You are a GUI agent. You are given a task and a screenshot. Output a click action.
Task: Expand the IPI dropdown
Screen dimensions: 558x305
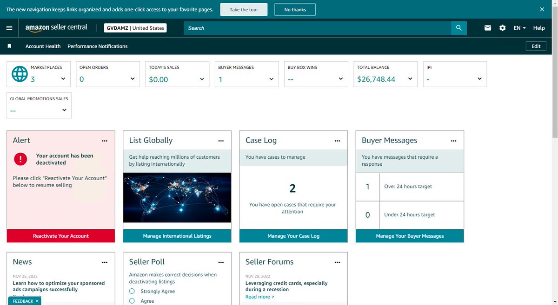click(x=480, y=79)
